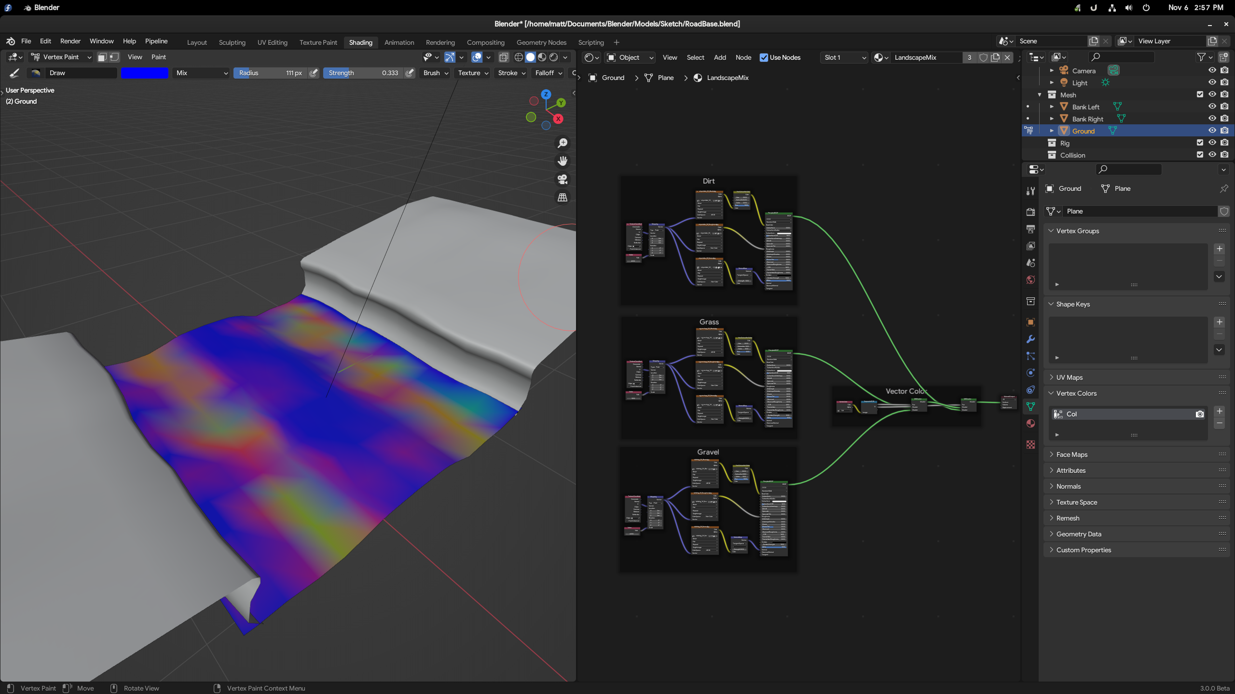1235x694 pixels.
Task: Set Col as active render camera icon
Action: (x=1200, y=414)
